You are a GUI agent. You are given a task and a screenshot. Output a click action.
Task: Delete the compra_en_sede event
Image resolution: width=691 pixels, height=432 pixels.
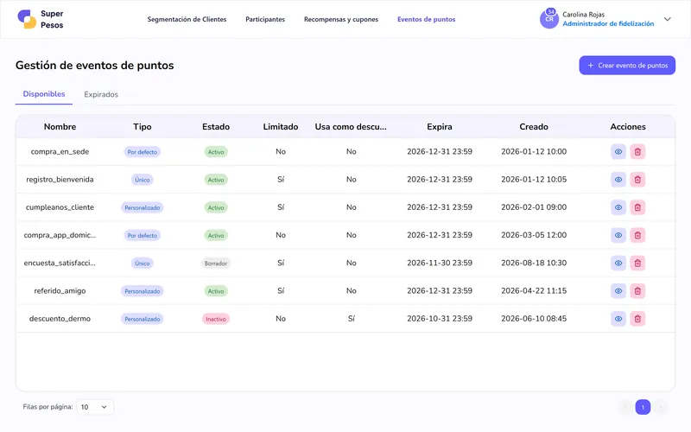tap(637, 152)
